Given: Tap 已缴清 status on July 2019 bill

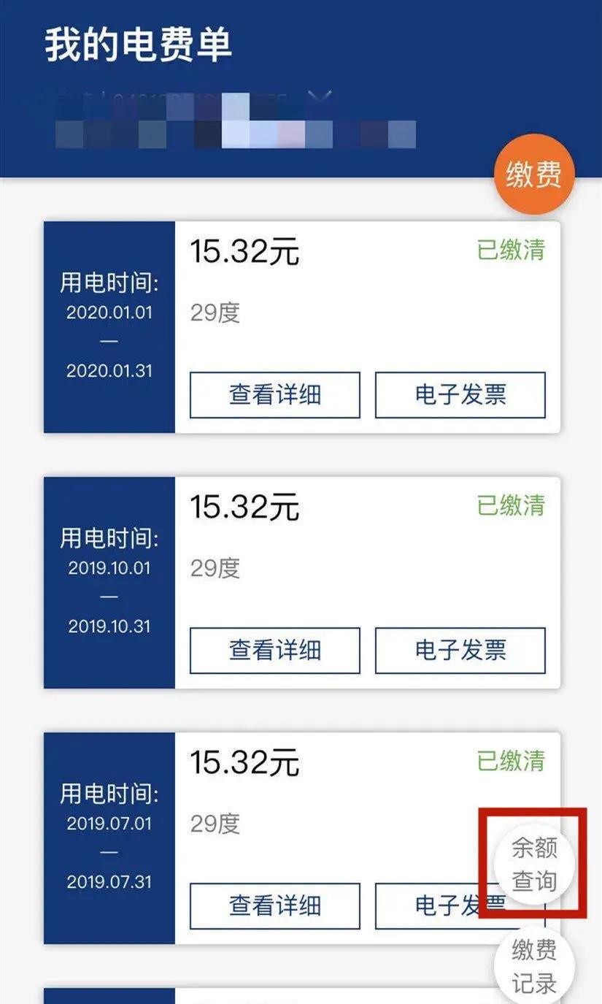Looking at the screenshot, I should 511,761.
